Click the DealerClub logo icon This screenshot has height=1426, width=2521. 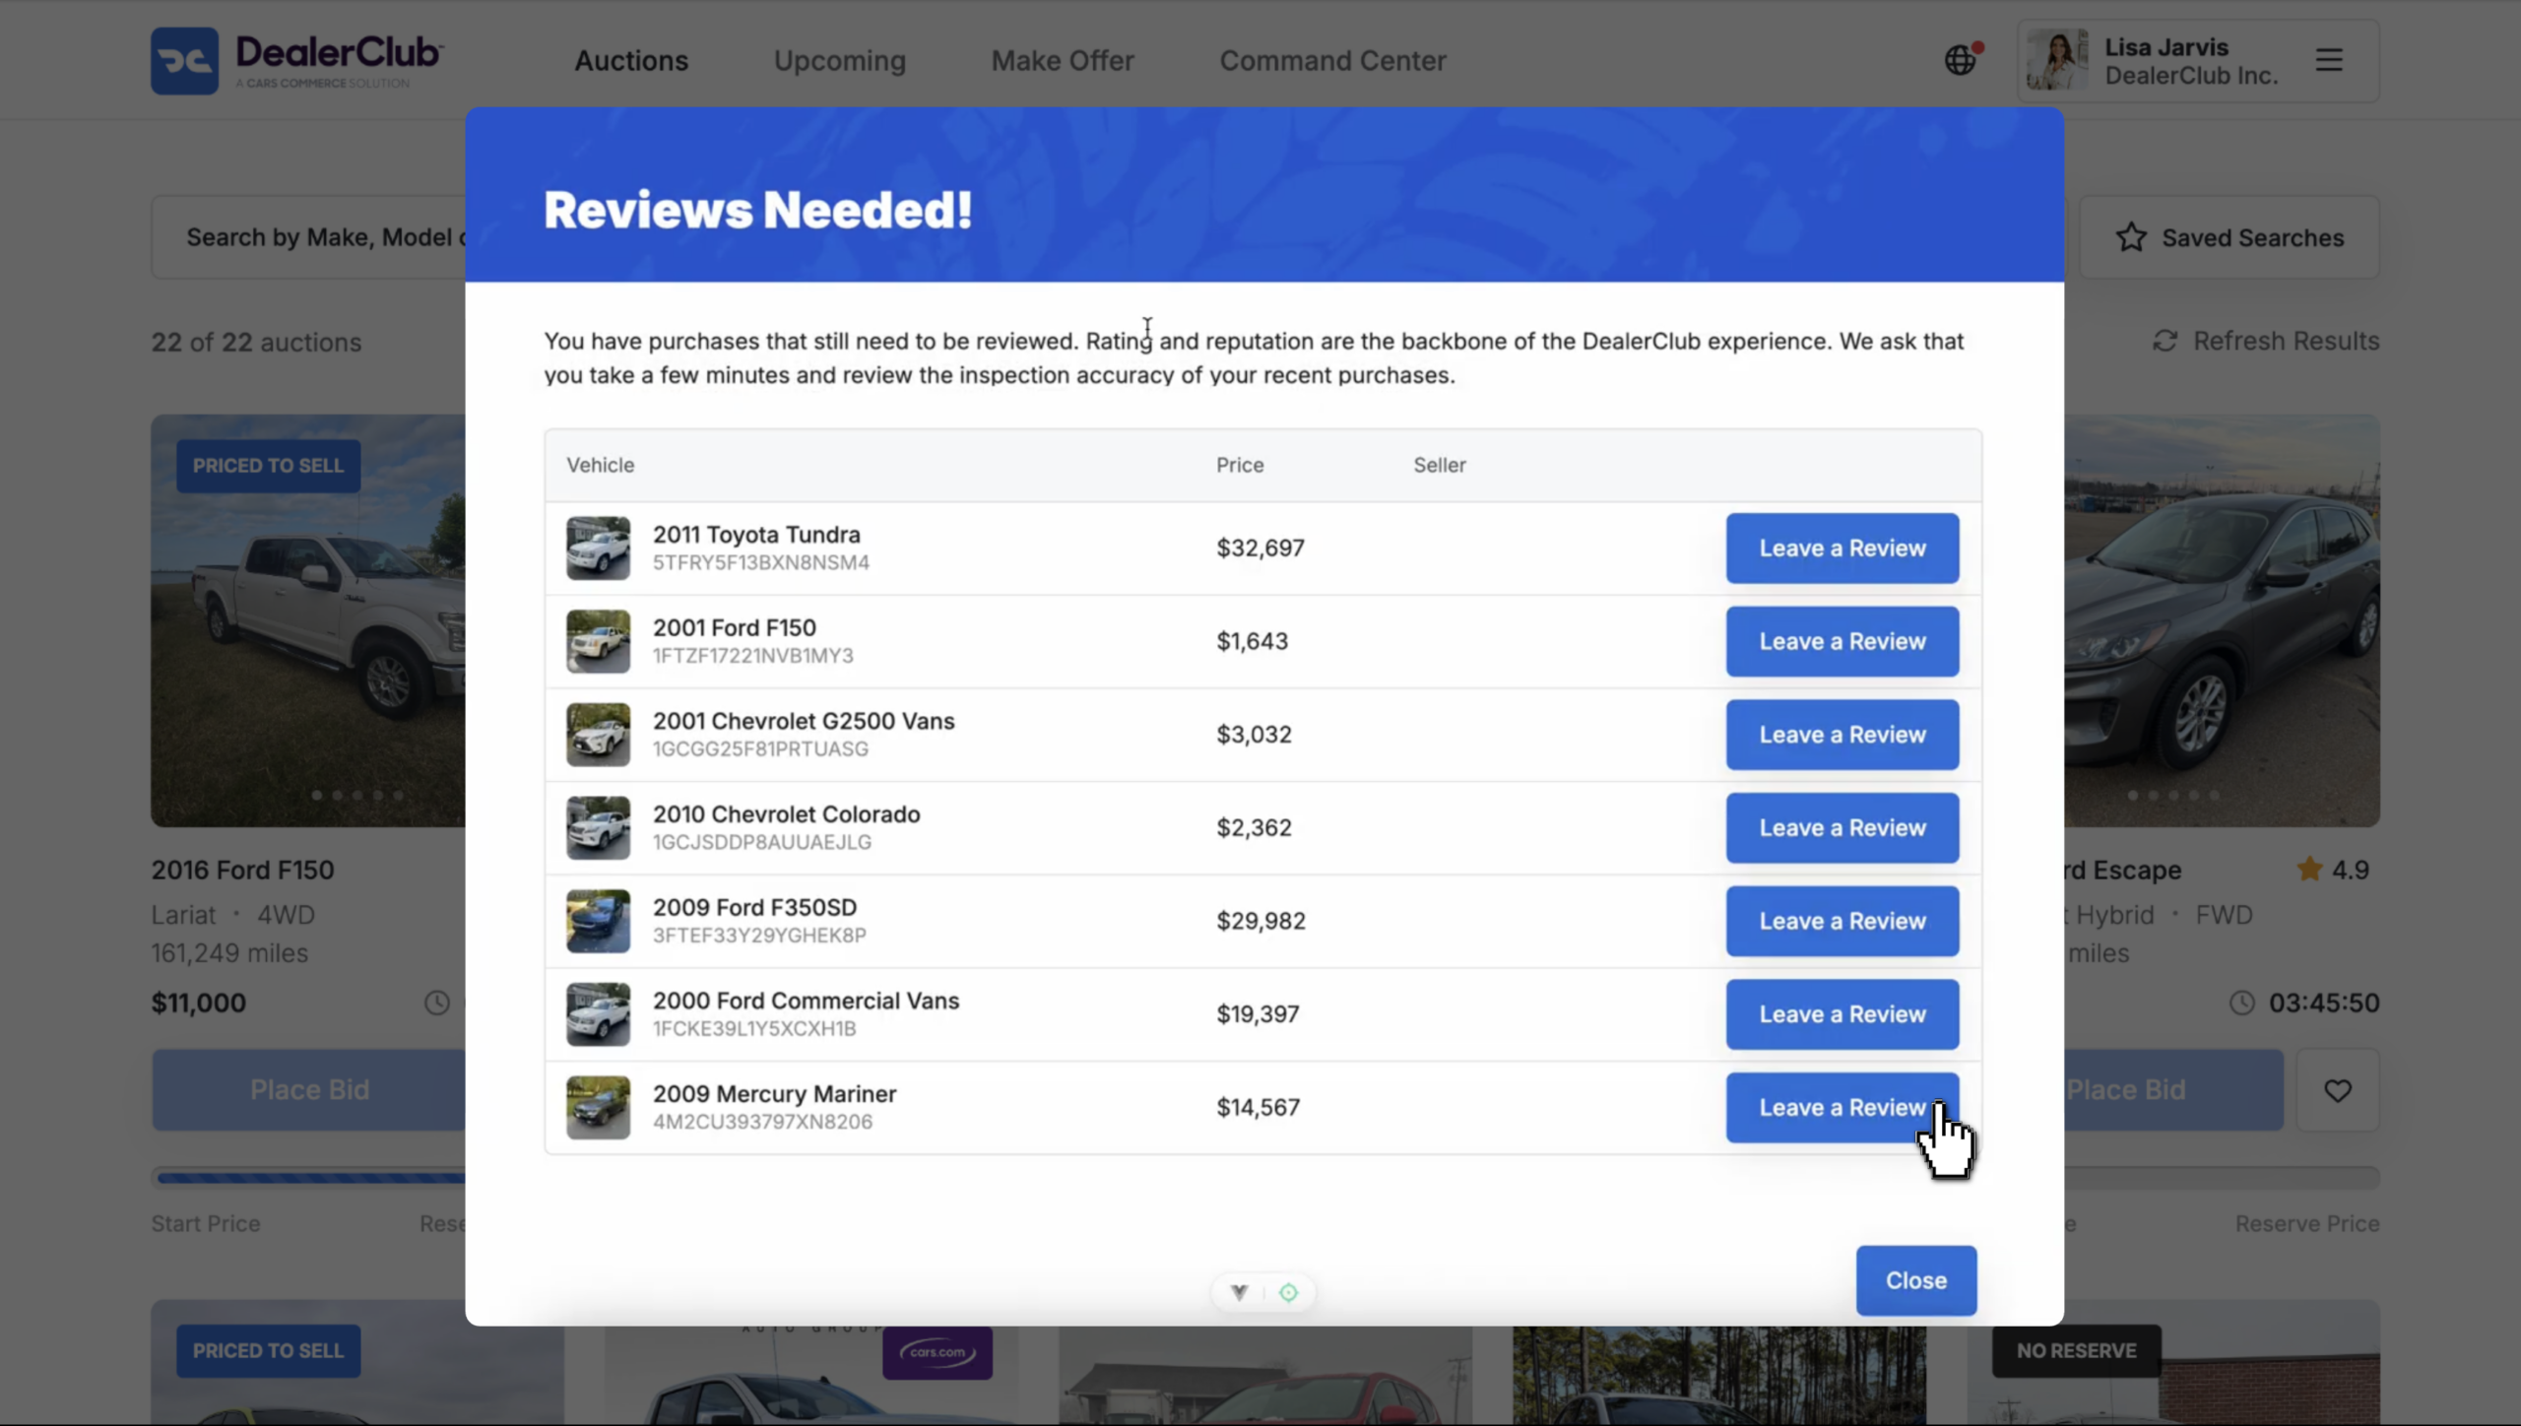click(x=184, y=61)
